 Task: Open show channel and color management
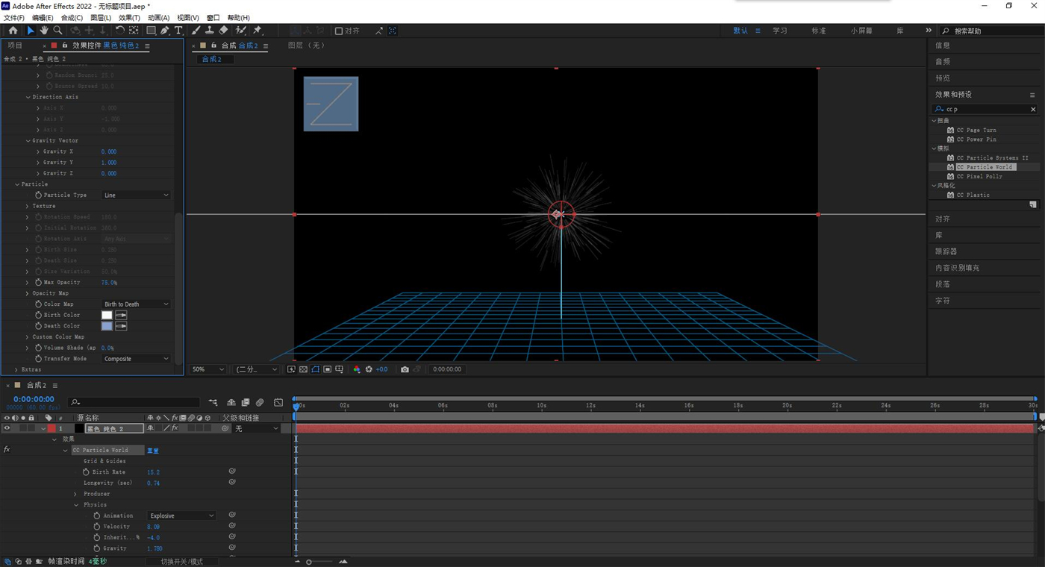tap(357, 369)
